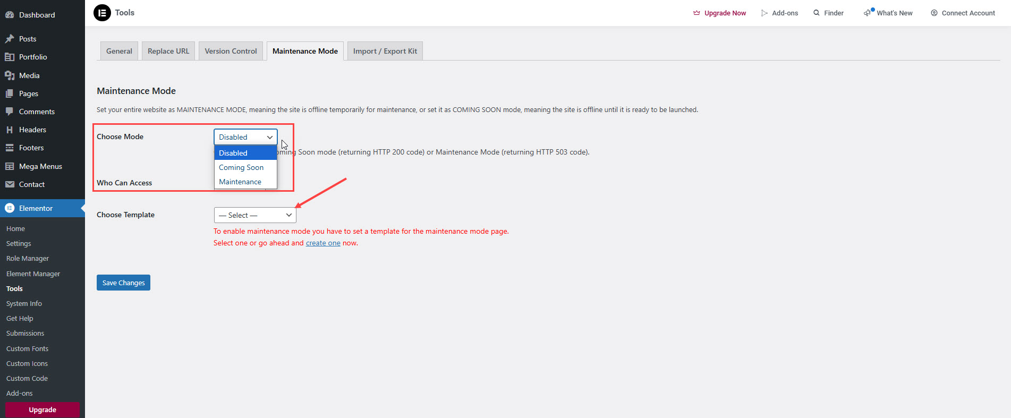
Task: Click the Comments speech bubble icon
Action: coord(10,112)
